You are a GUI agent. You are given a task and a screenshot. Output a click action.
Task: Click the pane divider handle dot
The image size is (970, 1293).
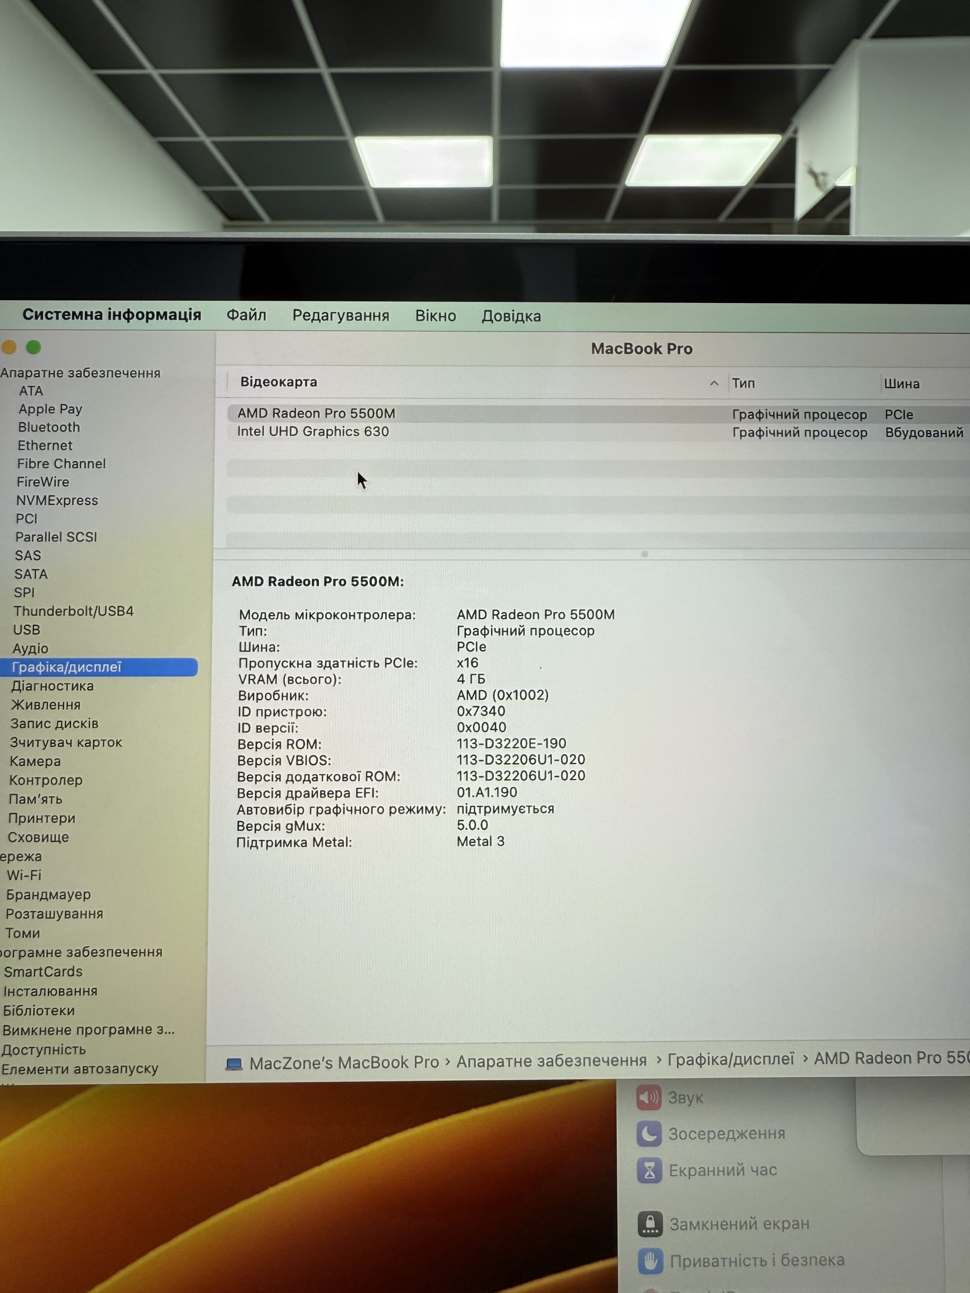click(644, 554)
